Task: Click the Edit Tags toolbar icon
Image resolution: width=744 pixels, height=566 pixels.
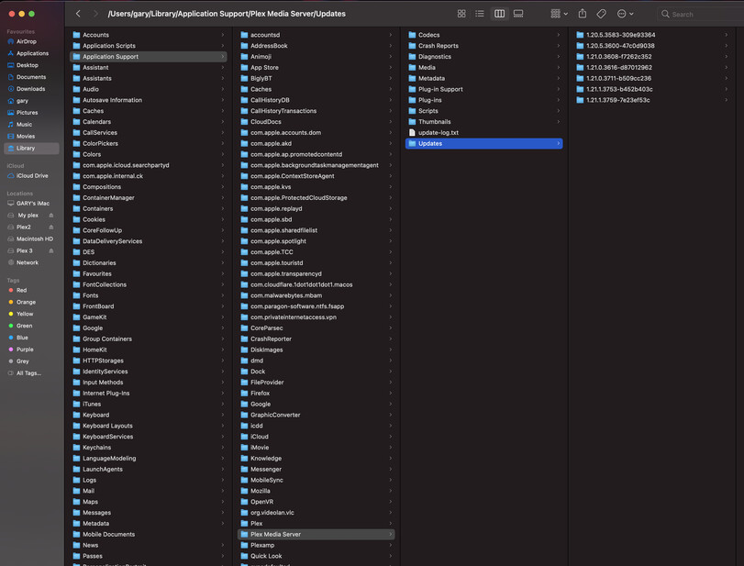Action: tap(601, 14)
